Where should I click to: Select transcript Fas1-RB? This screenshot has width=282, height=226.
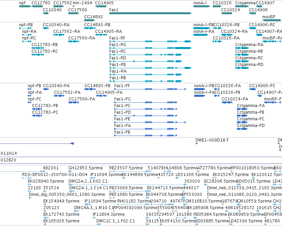tap(146, 81)
